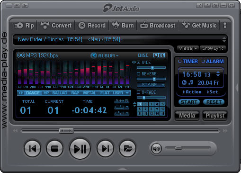Click the S button in title bar
The height and width of the screenshot is (173, 241).
[25, 5]
